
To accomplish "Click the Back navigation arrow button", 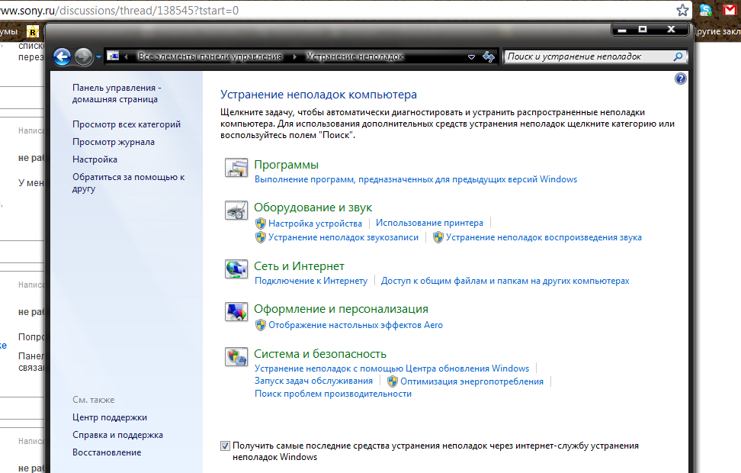I will point(63,56).
